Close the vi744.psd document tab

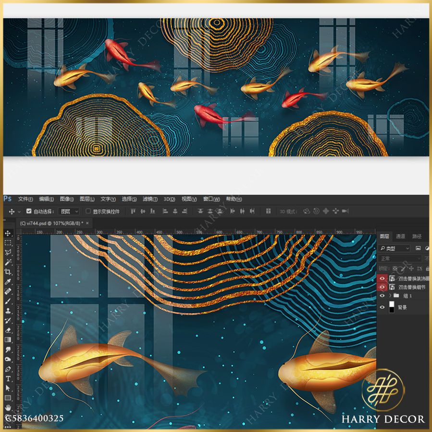click(x=87, y=223)
